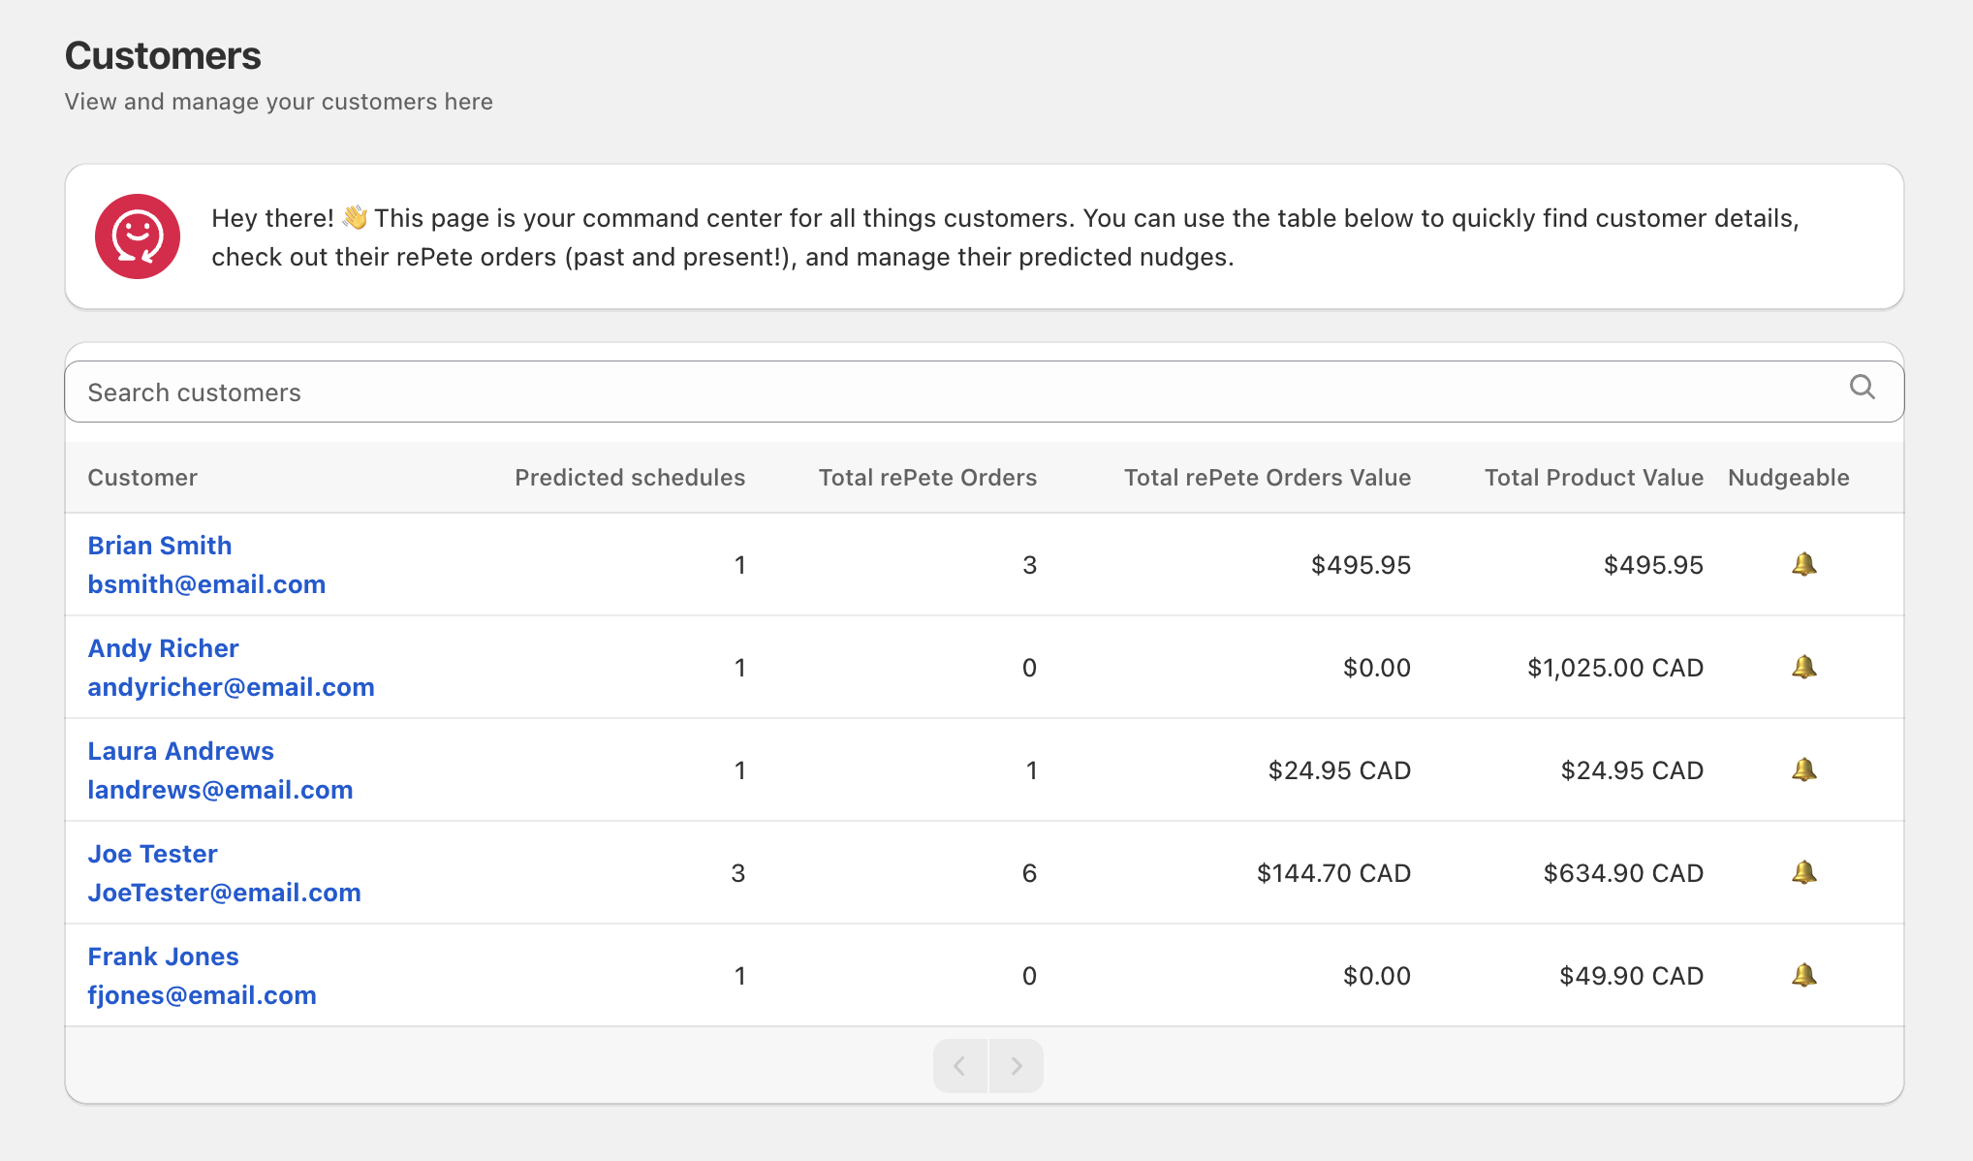
Task: Open bsmith@email.com link
Action: point(206,584)
